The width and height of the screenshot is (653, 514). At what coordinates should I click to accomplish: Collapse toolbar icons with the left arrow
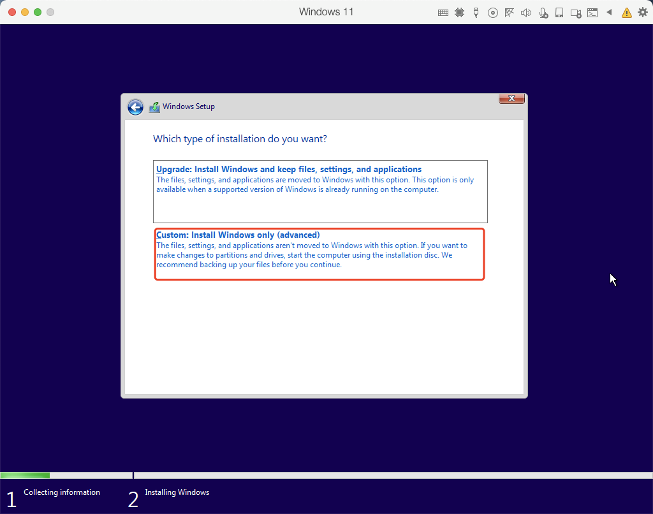coord(609,12)
